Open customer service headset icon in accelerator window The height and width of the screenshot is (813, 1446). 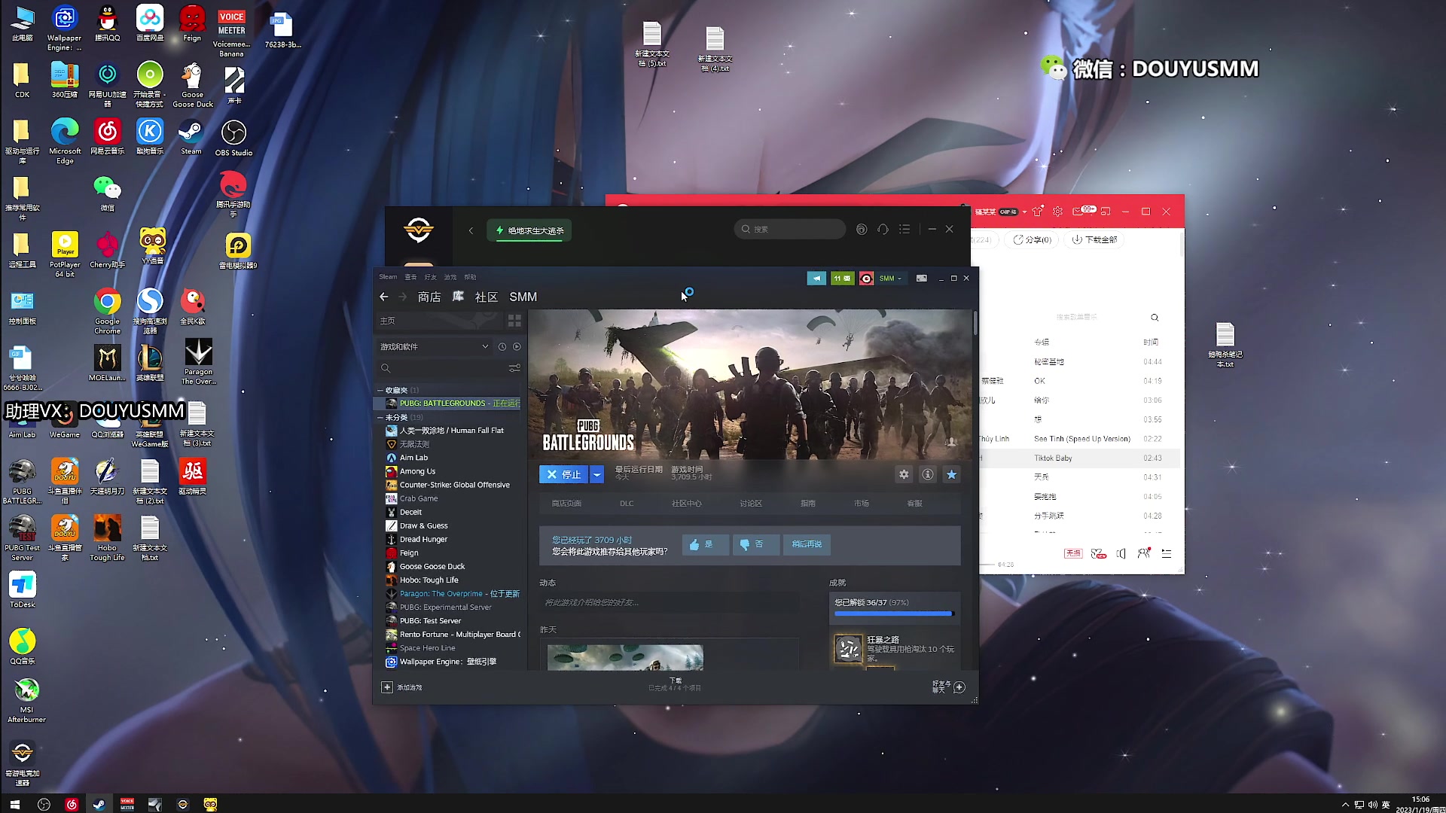(x=883, y=229)
